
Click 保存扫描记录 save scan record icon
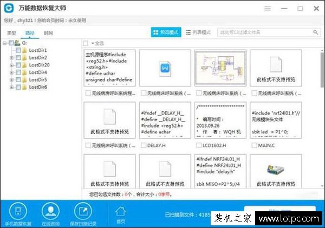(x=83, y=211)
